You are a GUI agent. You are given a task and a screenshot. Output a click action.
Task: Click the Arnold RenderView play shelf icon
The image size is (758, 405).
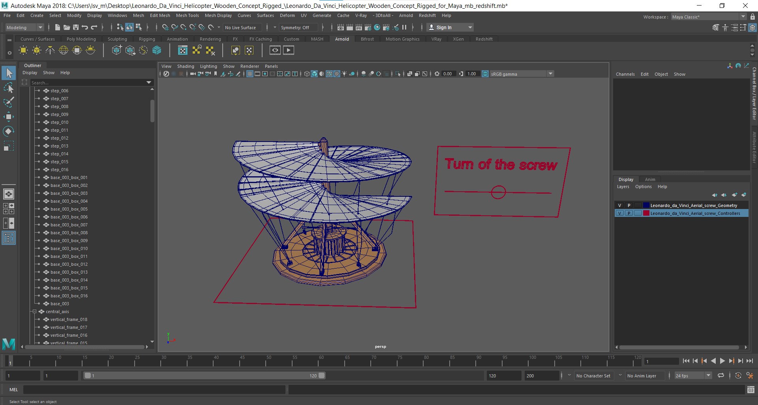click(289, 50)
